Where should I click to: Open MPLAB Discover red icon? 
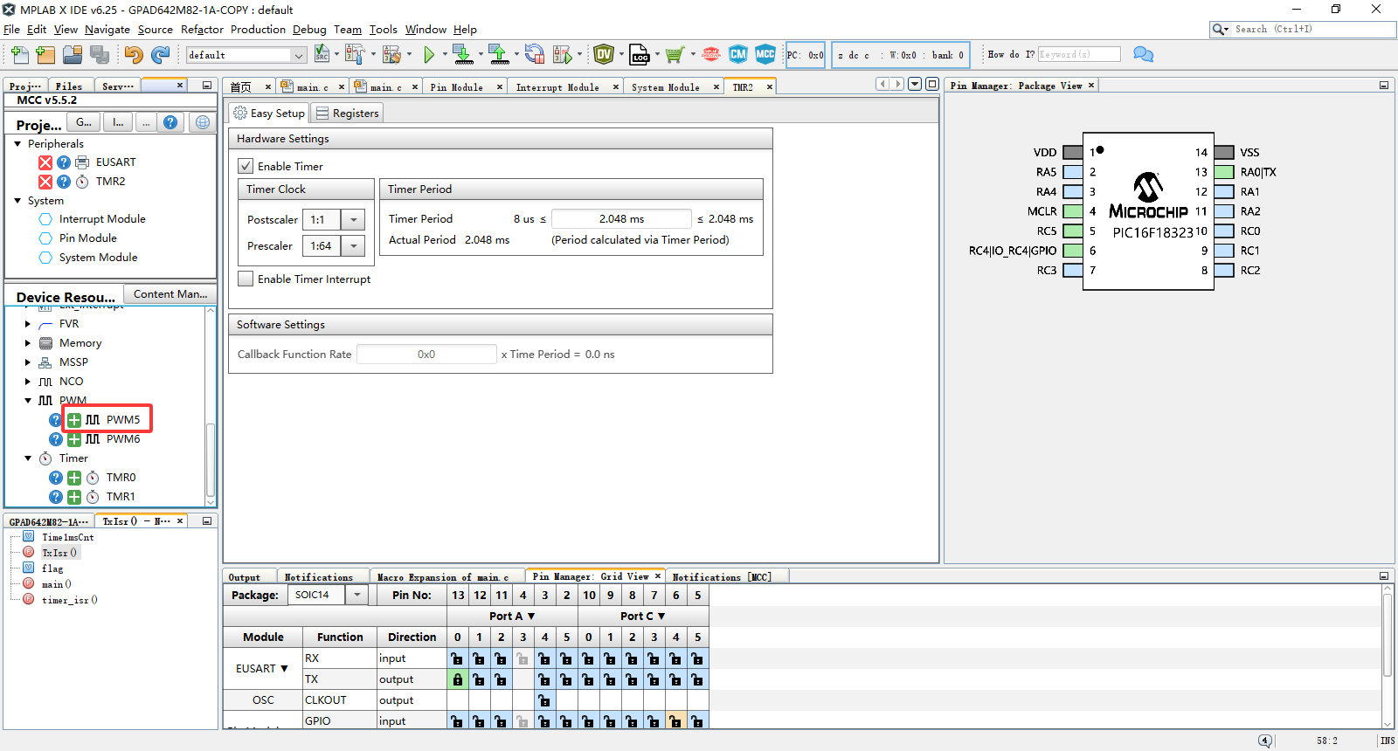(x=711, y=54)
